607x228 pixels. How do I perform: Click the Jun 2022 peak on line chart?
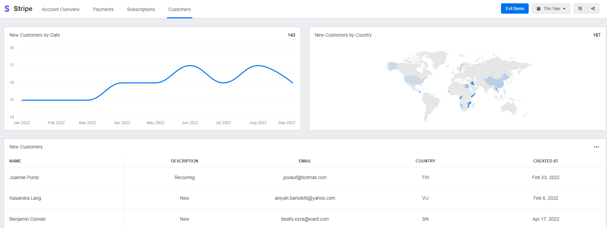tap(190, 66)
